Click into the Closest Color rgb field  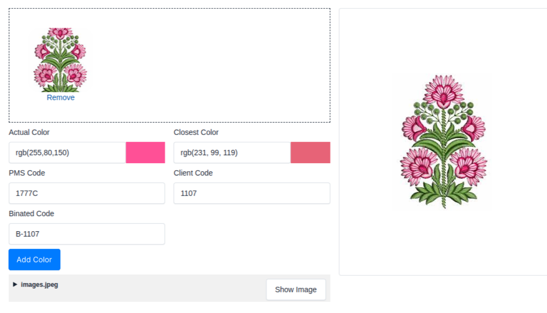[232, 153]
